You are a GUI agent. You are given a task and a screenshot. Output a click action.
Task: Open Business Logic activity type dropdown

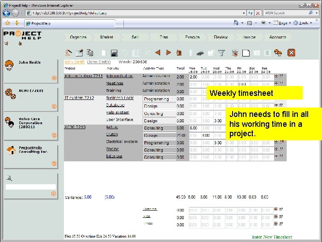pyautogui.click(x=159, y=99)
